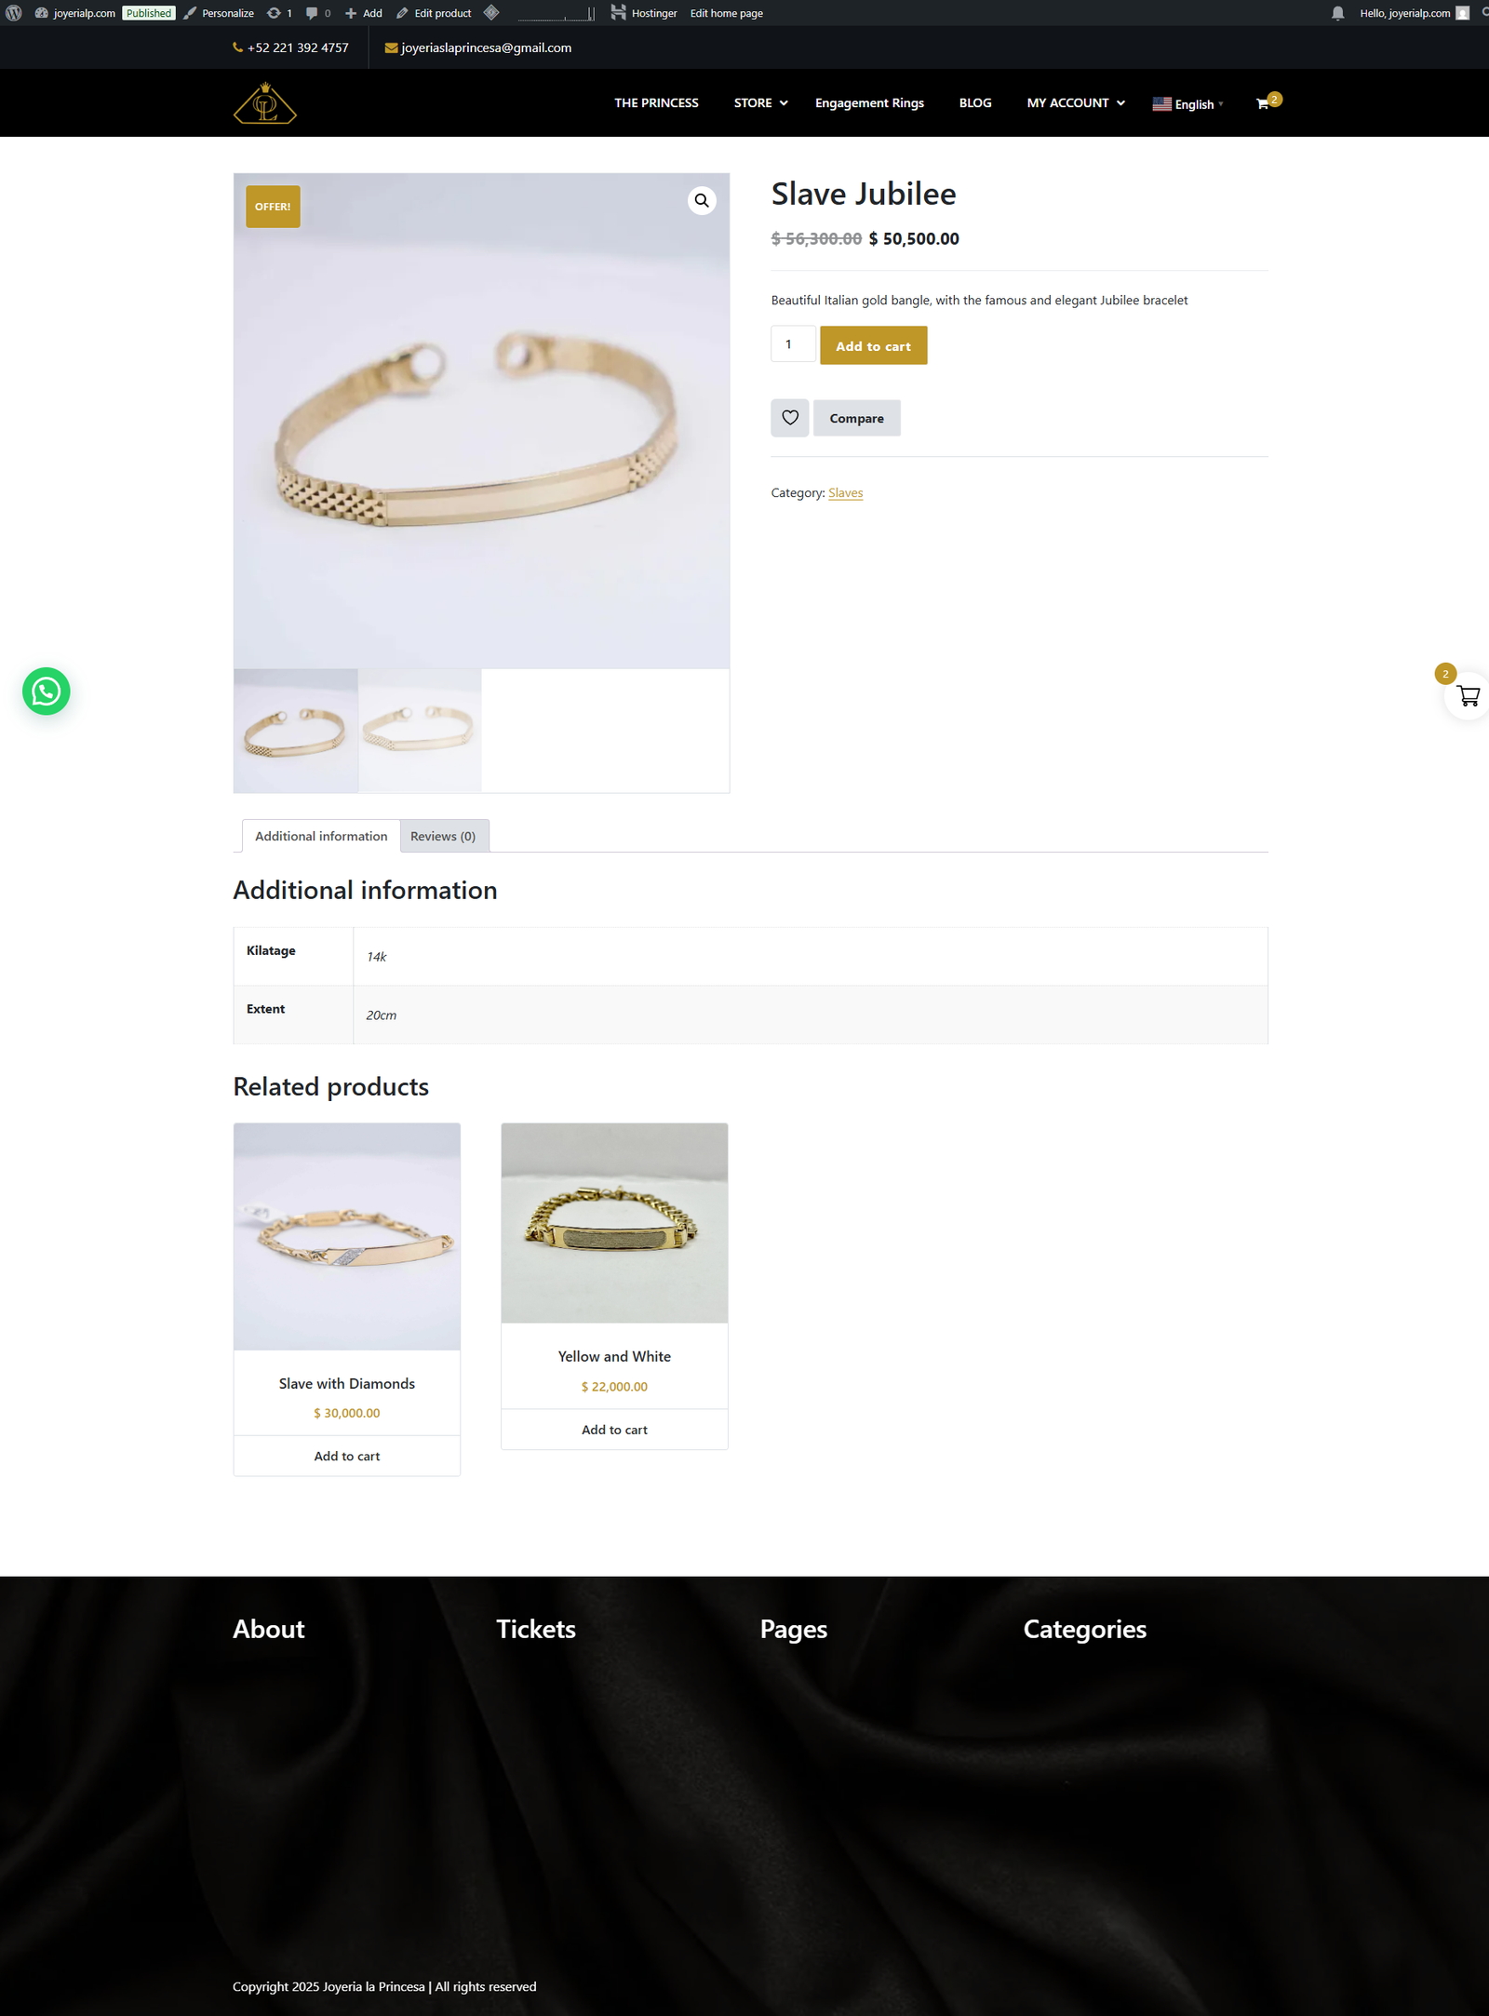Open the floating side cart icon

pyautogui.click(x=1468, y=696)
